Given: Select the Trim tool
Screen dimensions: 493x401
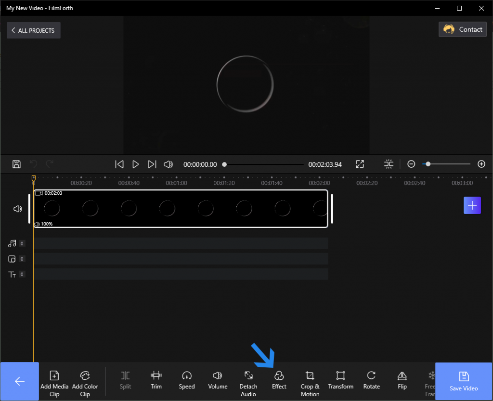Looking at the screenshot, I should 156,380.
